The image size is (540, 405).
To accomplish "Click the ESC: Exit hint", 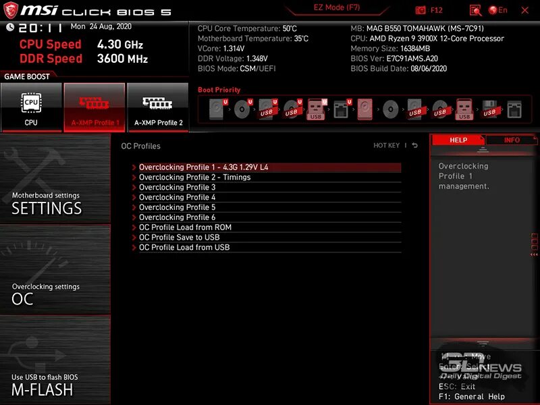I will click(457, 386).
